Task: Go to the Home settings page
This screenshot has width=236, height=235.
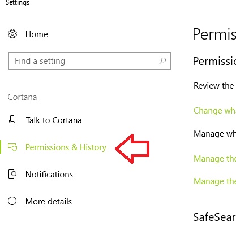Action: (37, 34)
